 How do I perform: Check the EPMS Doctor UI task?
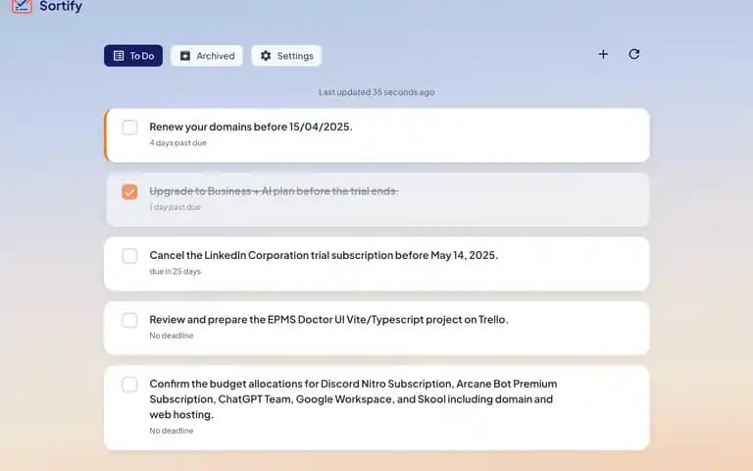pyautogui.click(x=129, y=320)
